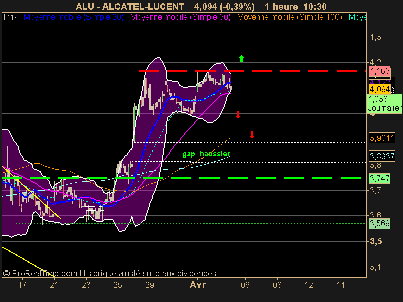This screenshot has height=302, width=403.
Task: Click the cyan 3,8337 moving average tag
Action: [x=382, y=156]
